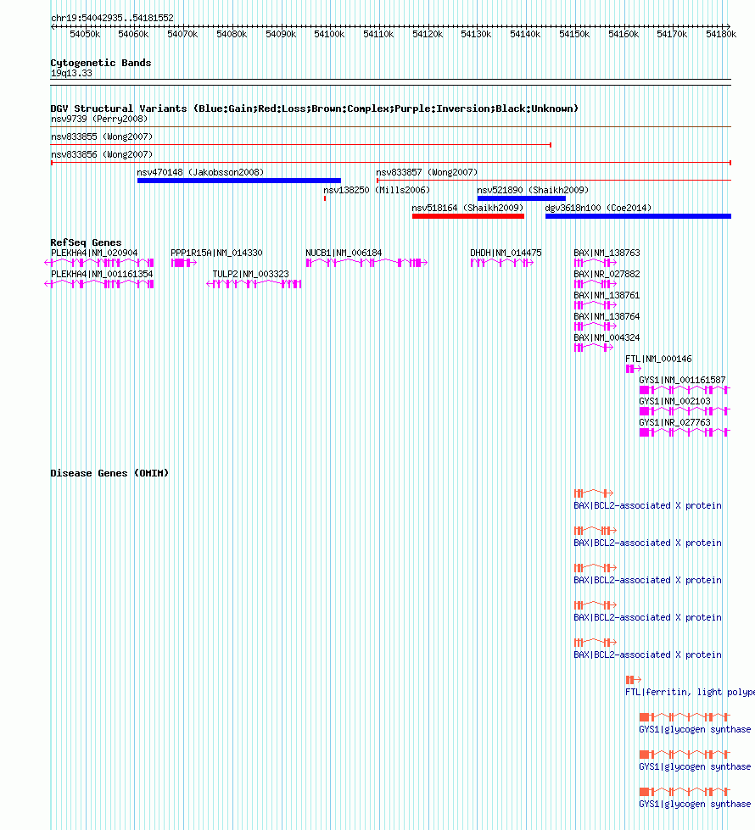Click the nsv518164 (Shaikh2009) label
This screenshot has width=755, height=830.
467,208
